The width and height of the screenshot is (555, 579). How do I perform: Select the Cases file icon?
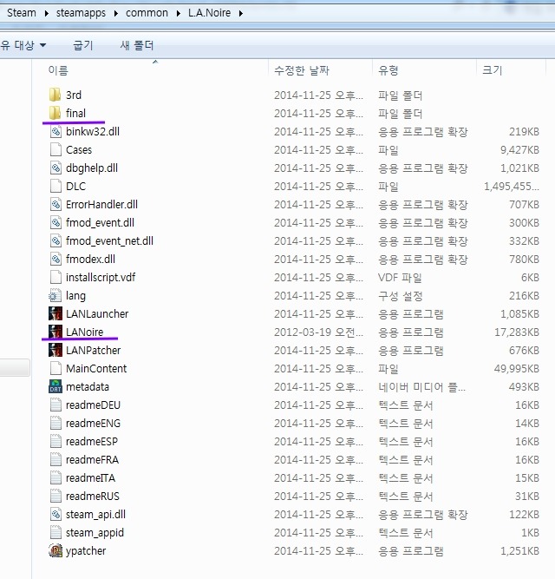55,149
